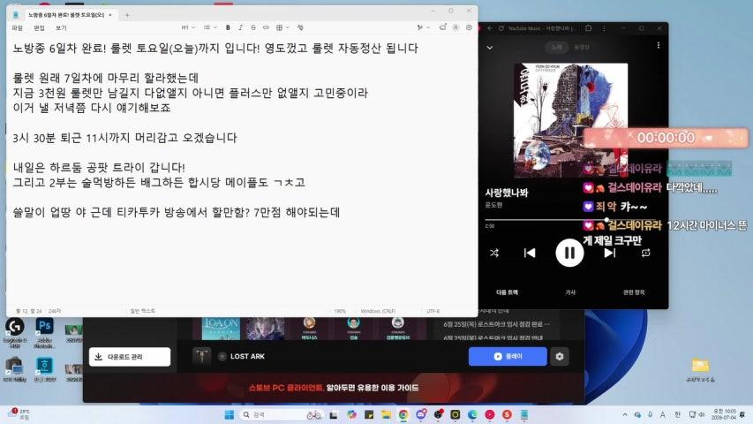Image resolution: width=753 pixels, height=424 pixels.
Task: Toggle bold formatting in Notepad toolbar
Action: coord(228,28)
